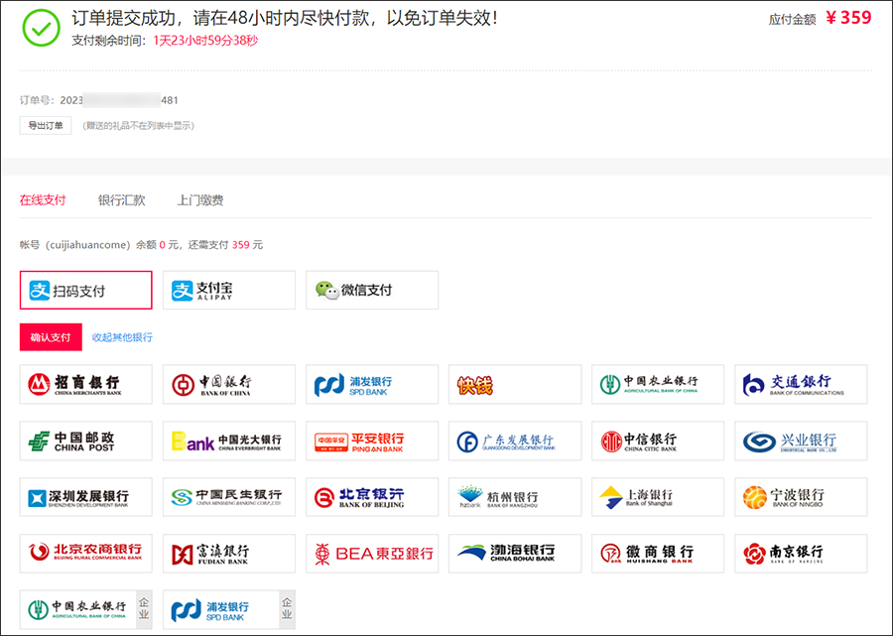Switch to the 在线支付 tab
893x636 pixels.
(x=43, y=199)
